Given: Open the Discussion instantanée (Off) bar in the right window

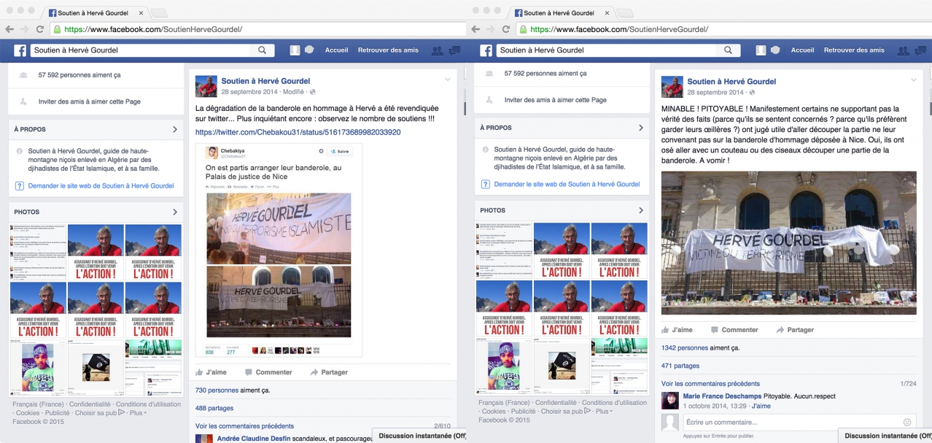Looking at the screenshot, I should pos(885,436).
